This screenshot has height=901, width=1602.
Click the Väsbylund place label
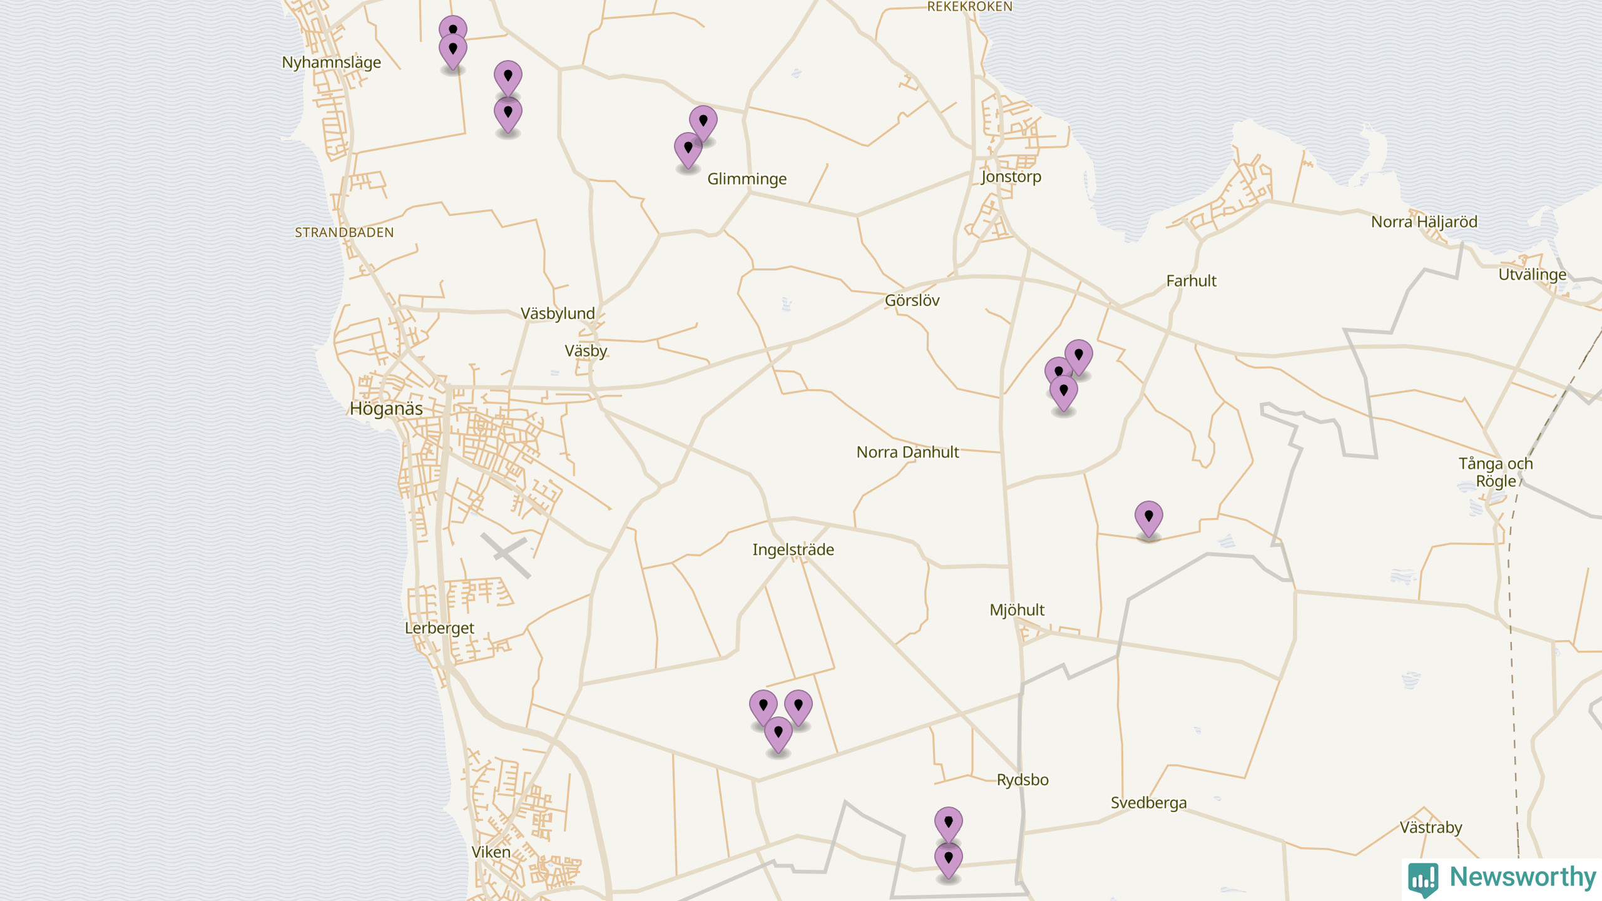point(558,313)
